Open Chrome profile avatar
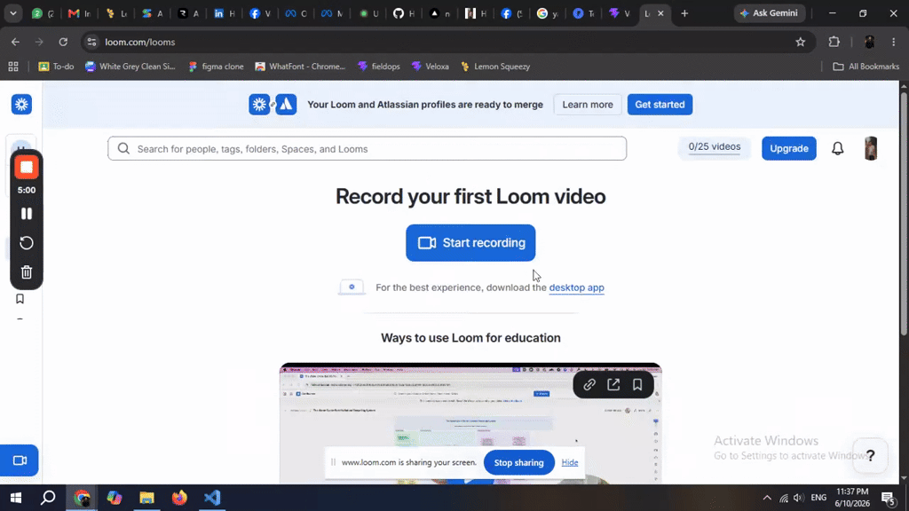This screenshot has height=511, width=909. 869,42
